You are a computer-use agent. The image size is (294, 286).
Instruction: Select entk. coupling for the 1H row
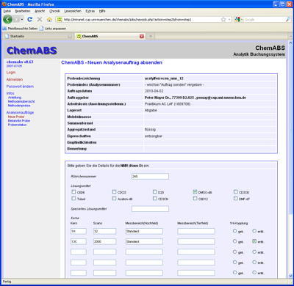point(254,231)
